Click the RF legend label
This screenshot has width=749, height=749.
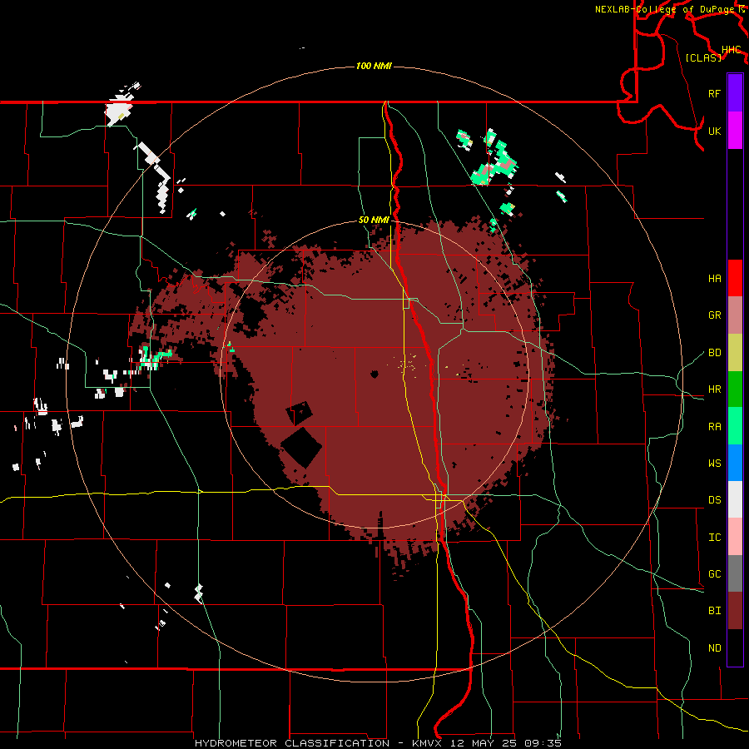click(714, 93)
